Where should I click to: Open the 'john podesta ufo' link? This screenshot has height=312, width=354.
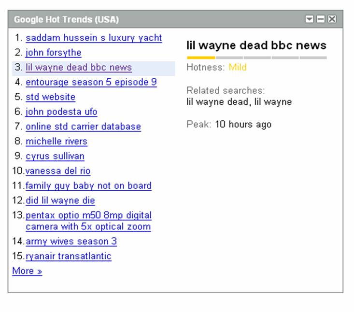[x=61, y=112]
